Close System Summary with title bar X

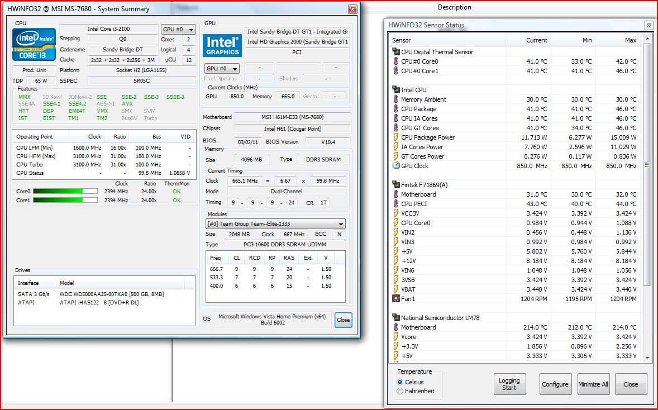(352, 9)
